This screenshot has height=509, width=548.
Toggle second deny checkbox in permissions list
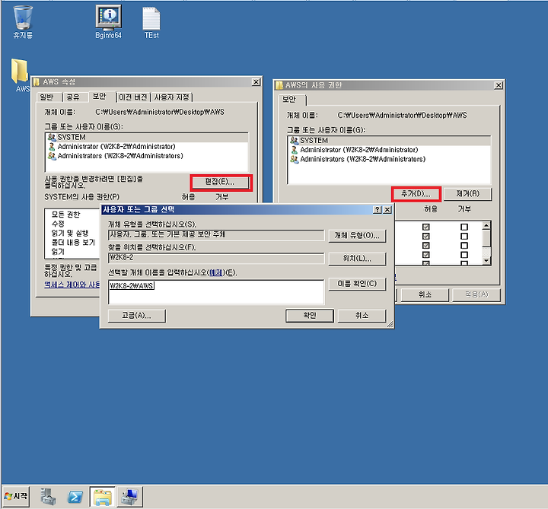[464, 236]
